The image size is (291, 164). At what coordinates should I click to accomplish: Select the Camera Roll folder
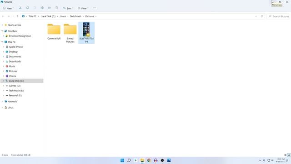54,31
